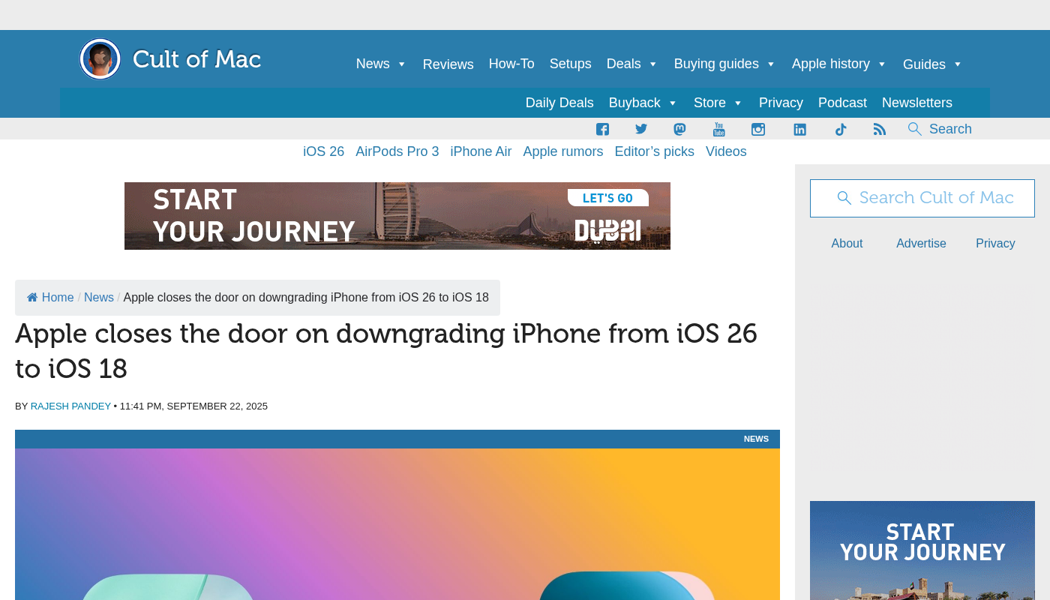The image size is (1050, 600).
Task: Click the Twitter bird icon
Action: tap(641, 129)
